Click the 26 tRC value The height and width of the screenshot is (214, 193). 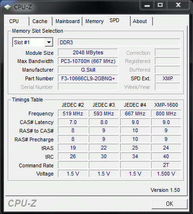coord(73,156)
